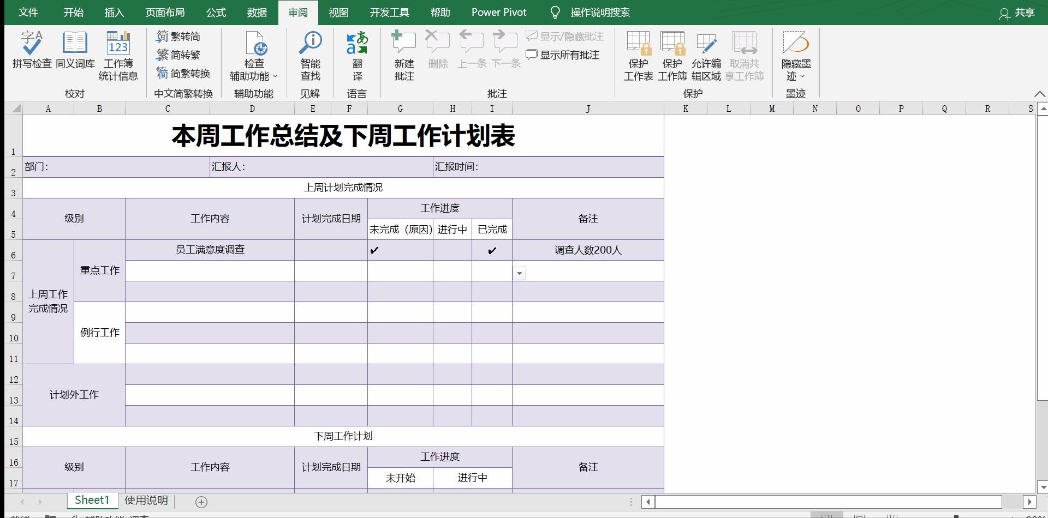1048x518 pixels.
Task: Open the 翻译 translate tool
Action: pos(357,55)
